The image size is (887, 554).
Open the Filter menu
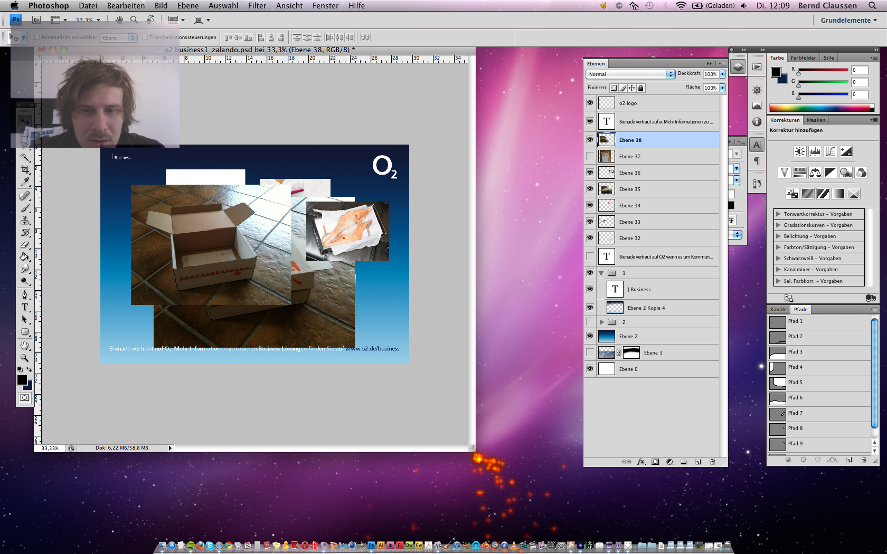pos(257,6)
